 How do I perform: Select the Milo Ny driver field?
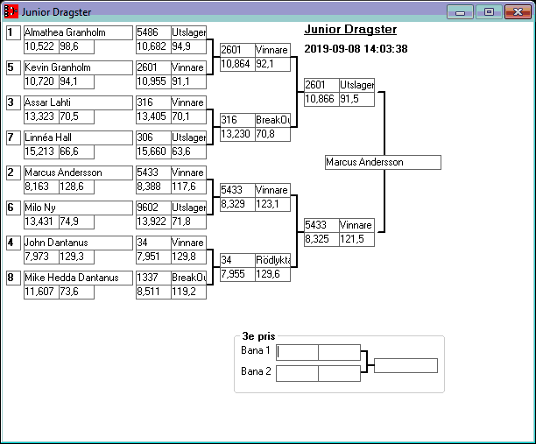click(77, 208)
